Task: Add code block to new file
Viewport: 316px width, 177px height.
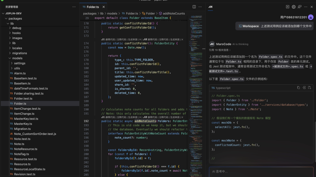Action: [309, 88]
